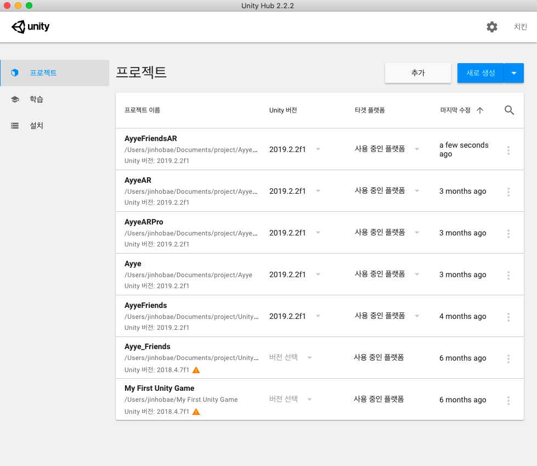Click the list icon beside 설치
537x466 pixels.
coord(15,126)
